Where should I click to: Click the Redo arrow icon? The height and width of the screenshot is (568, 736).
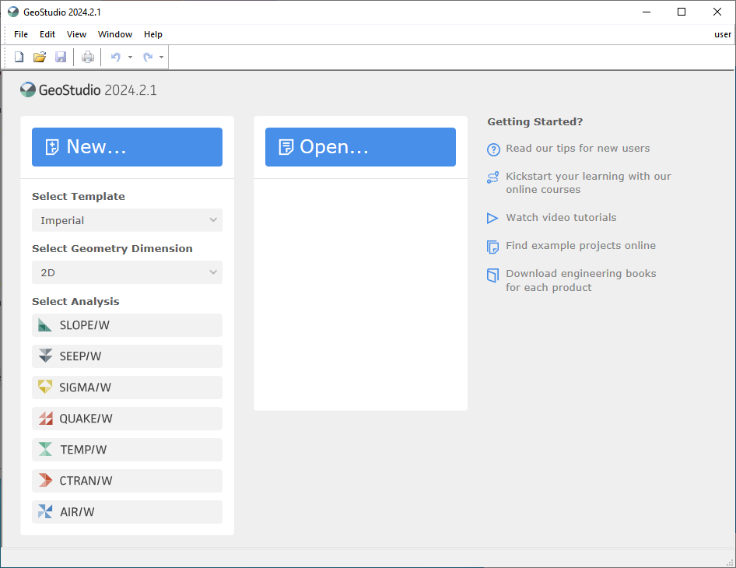[x=148, y=58]
